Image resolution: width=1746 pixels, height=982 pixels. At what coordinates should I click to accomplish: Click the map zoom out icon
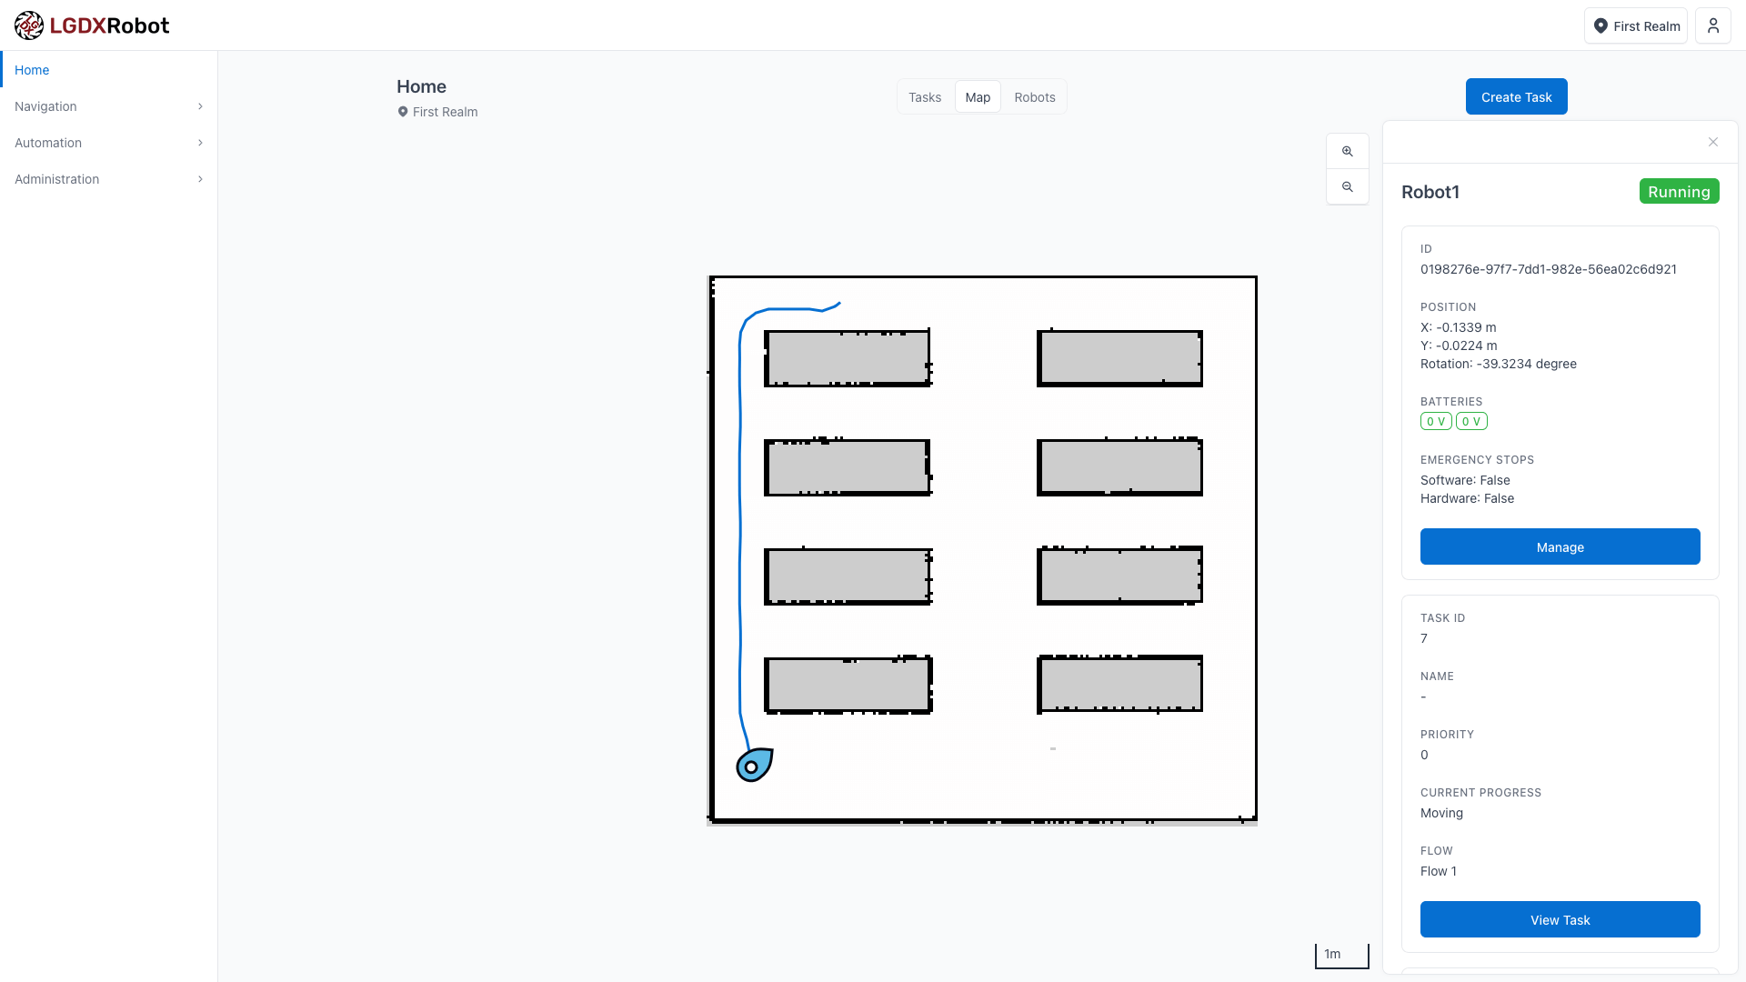tap(1348, 187)
